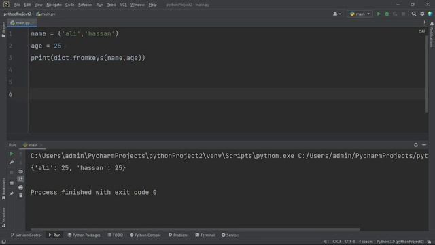Close the main tab in the Run panel
Viewport: 435px width, 245px height.
point(41,145)
